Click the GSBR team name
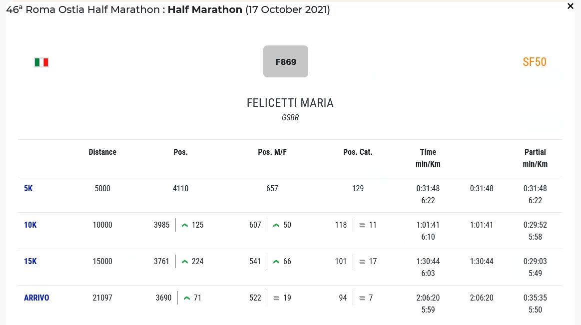This screenshot has width=581, height=325. click(290, 118)
